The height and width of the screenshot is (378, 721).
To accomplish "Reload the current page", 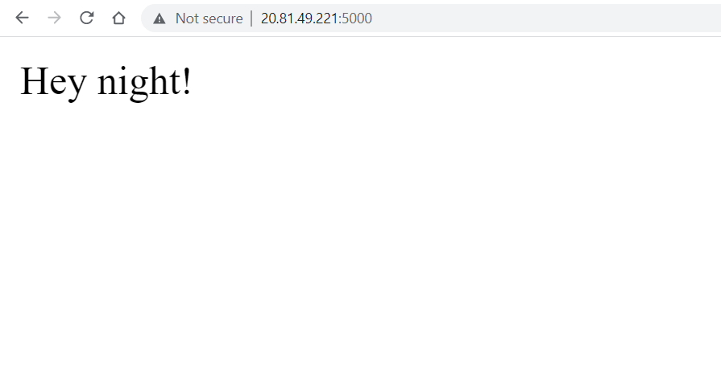I will point(86,18).
